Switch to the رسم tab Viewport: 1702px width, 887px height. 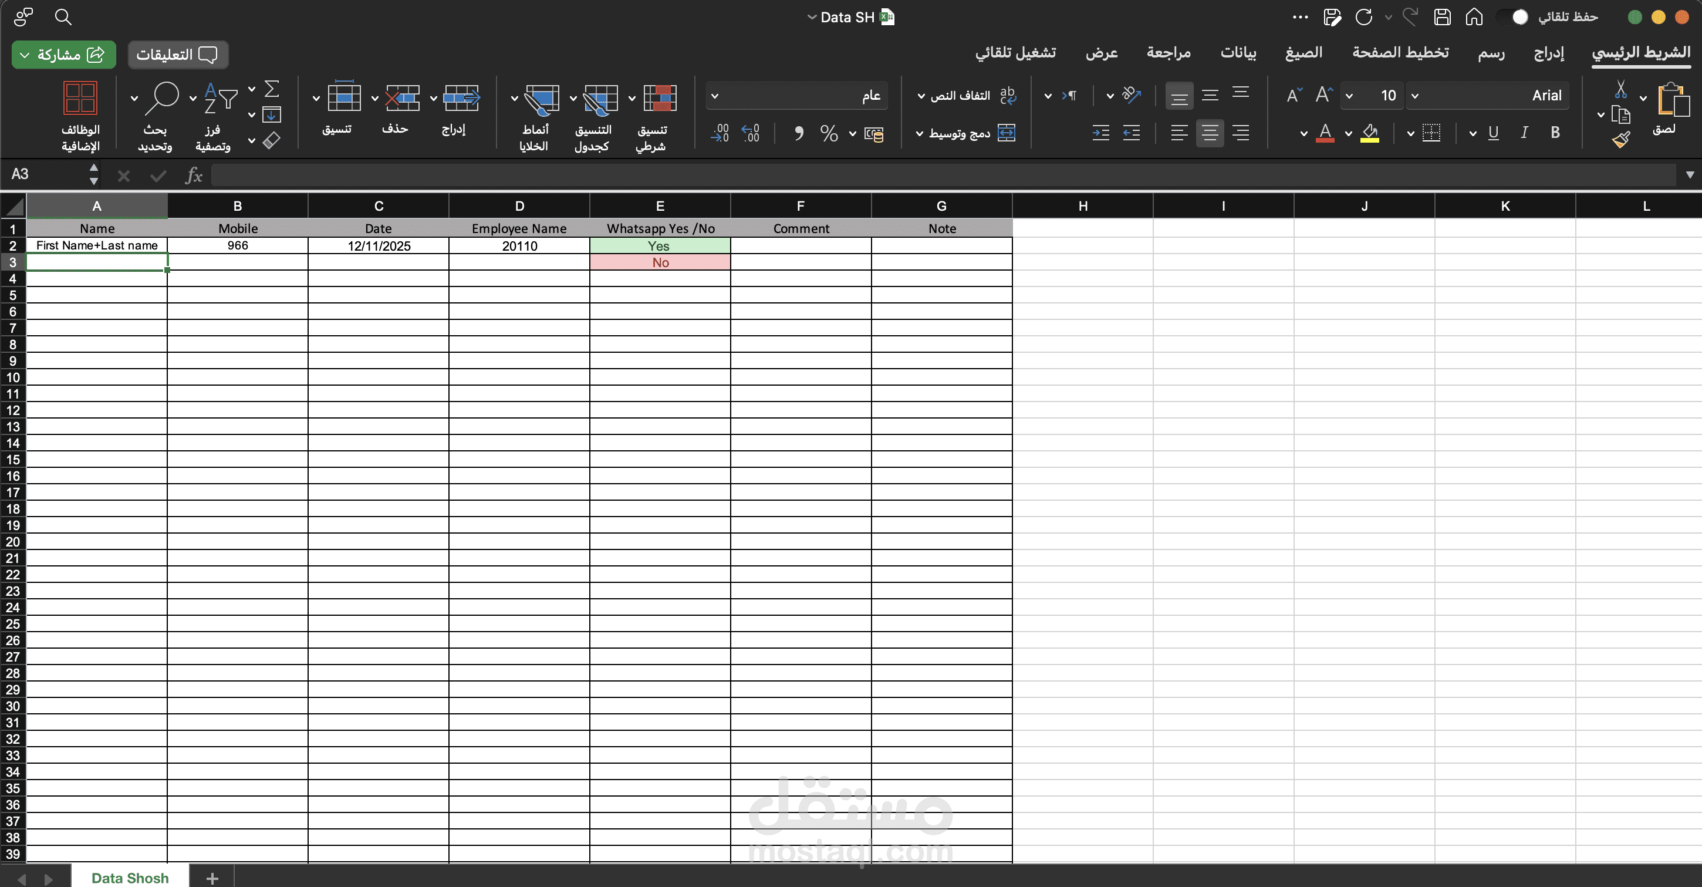click(1491, 53)
